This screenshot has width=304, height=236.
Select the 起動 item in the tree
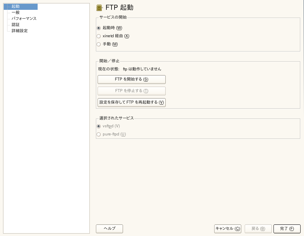tap(15, 6)
